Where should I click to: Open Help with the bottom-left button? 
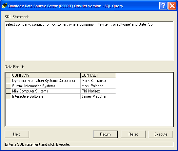17,134
